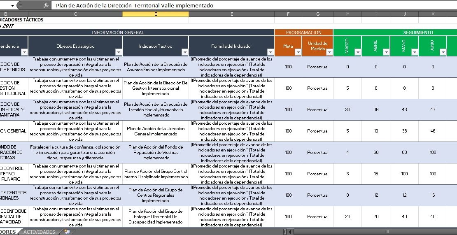Click the INFORMACIÓN GENERAL merged header
Screen dimensions: 457x235
click(x=137, y=33)
